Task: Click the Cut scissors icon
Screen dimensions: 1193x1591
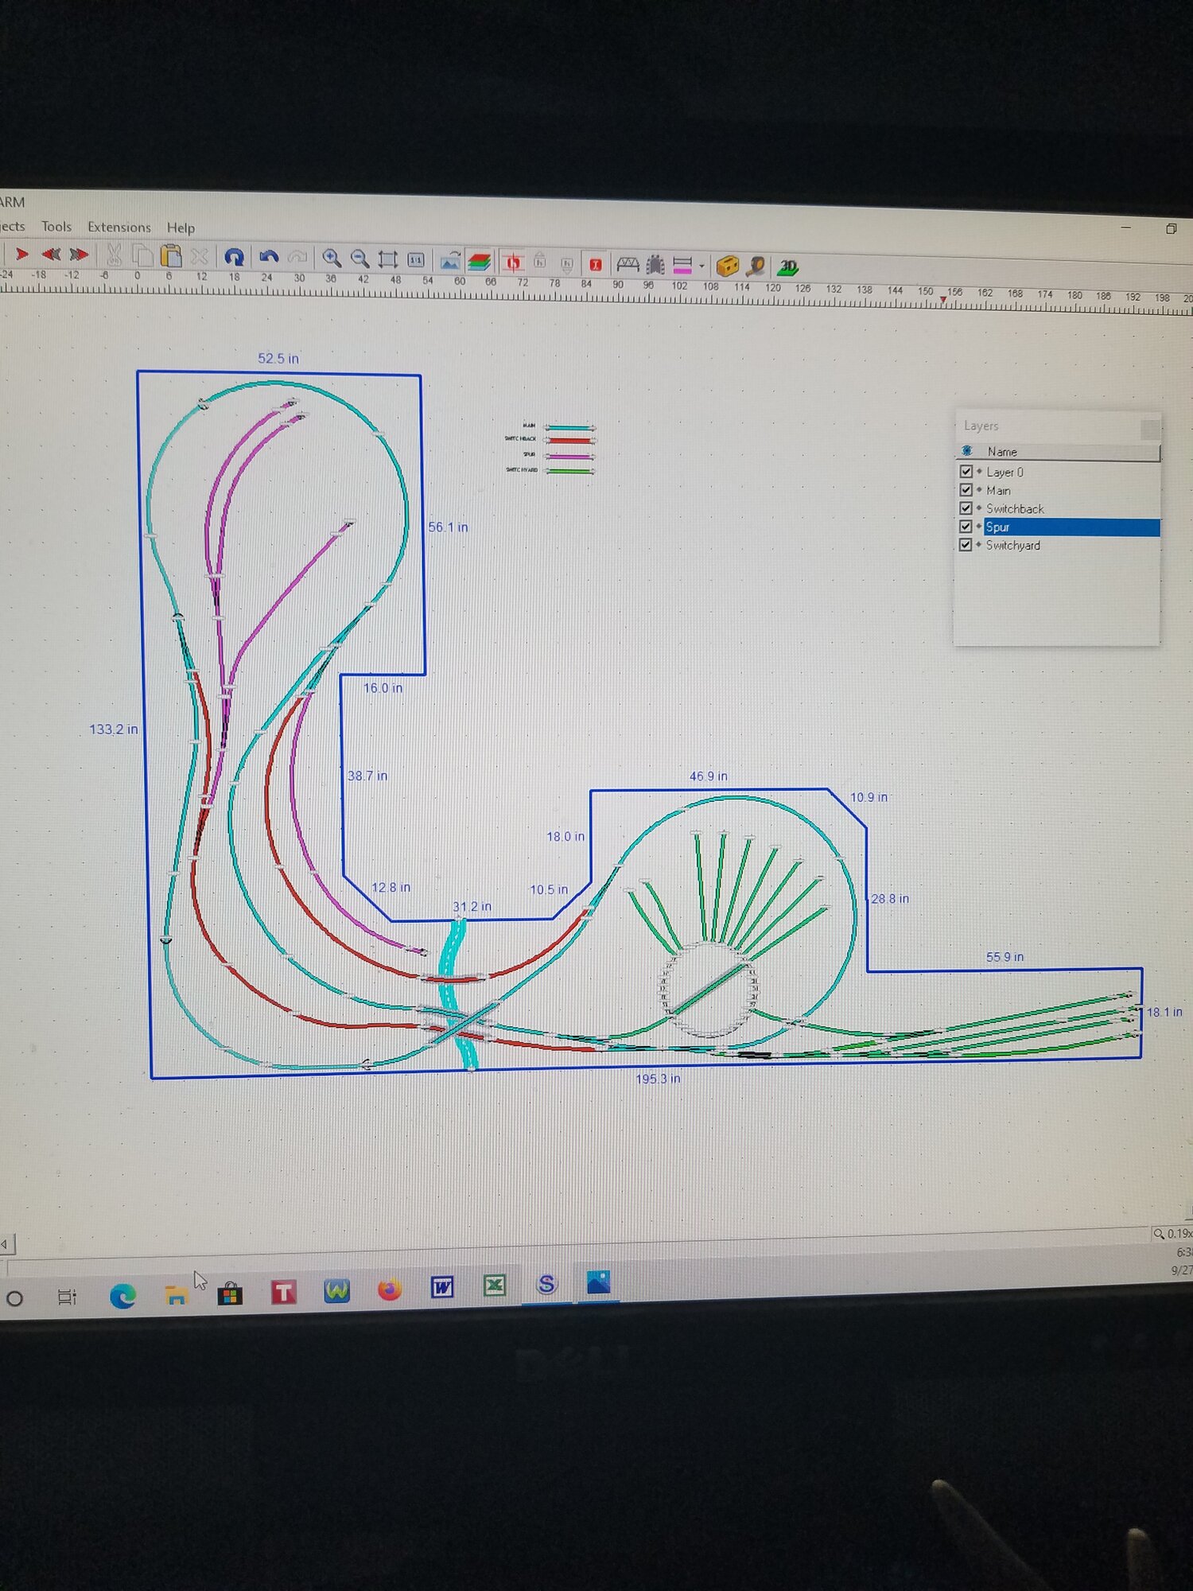Action: click(x=113, y=255)
